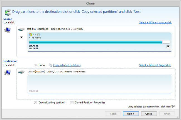Click the '105.76 GB' used size value

pyautogui.click(x=34, y=46)
